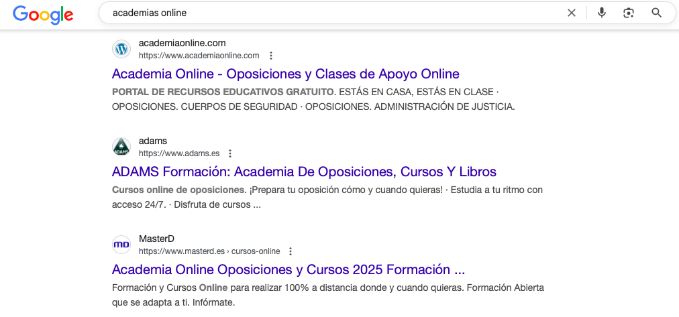Click the 'academiaonline.com' site name
The height and width of the screenshot is (317, 679).
pos(182,43)
